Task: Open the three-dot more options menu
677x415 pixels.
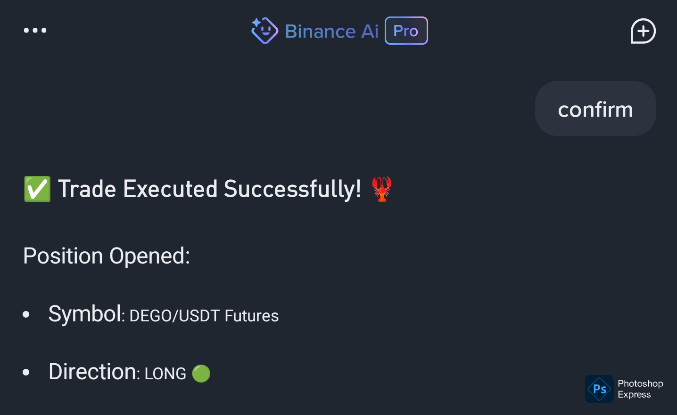Action: point(35,31)
